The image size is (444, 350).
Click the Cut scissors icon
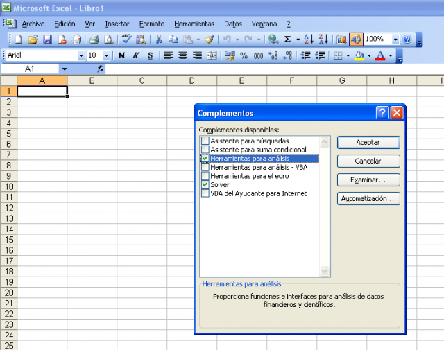tap(159, 40)
